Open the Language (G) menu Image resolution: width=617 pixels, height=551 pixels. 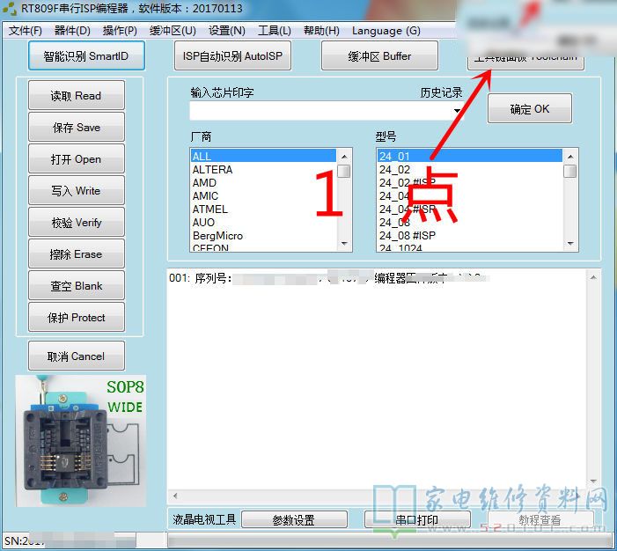pos(386,31)
